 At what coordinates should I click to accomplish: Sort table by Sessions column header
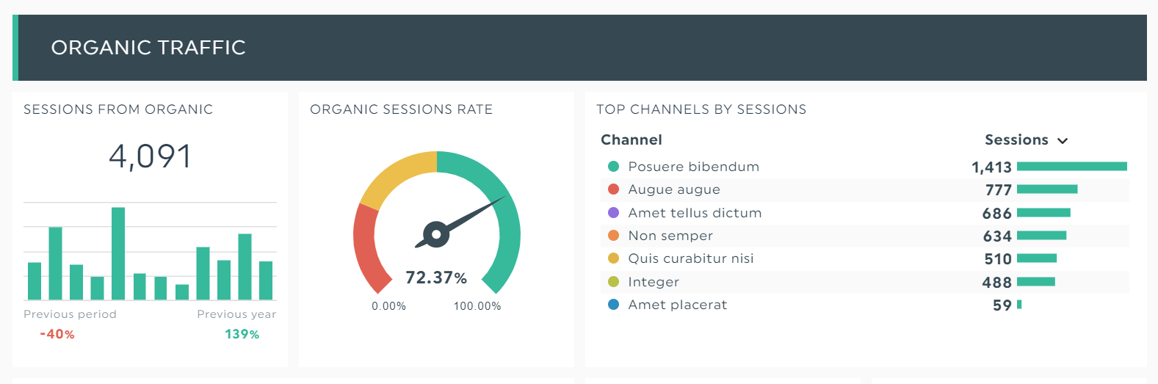point(1016,140)
